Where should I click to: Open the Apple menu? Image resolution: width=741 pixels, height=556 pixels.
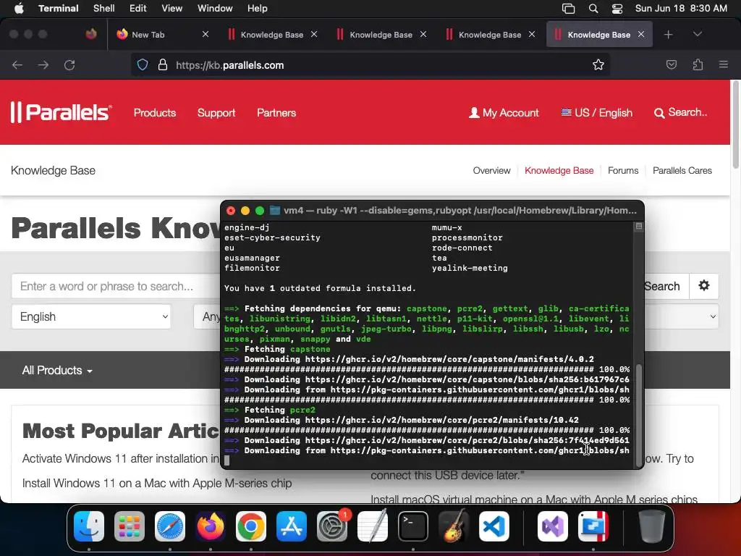click(19, 9)
